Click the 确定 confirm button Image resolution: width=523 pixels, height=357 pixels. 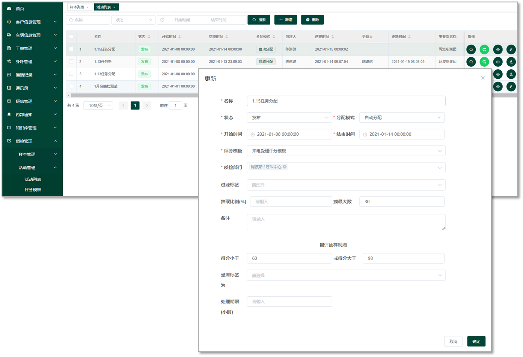476,341
